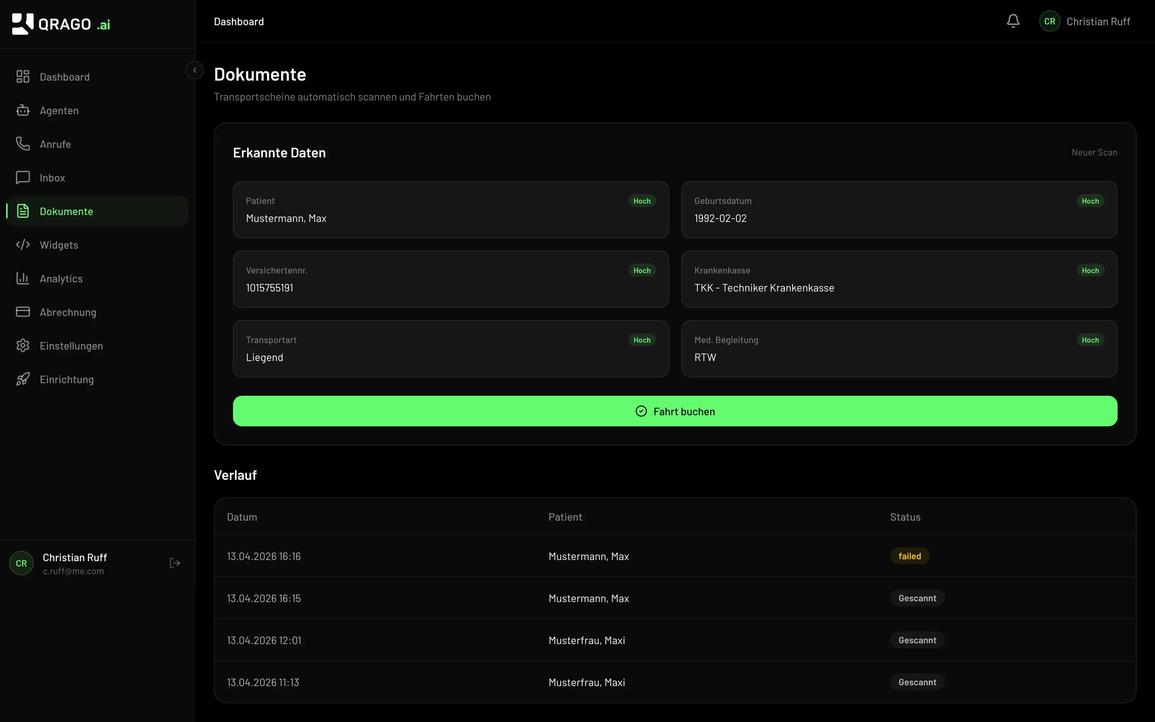1155x722 pixels.
Task: Open Einstellungen
Action: pyautogui.click(x=97, y=346)
